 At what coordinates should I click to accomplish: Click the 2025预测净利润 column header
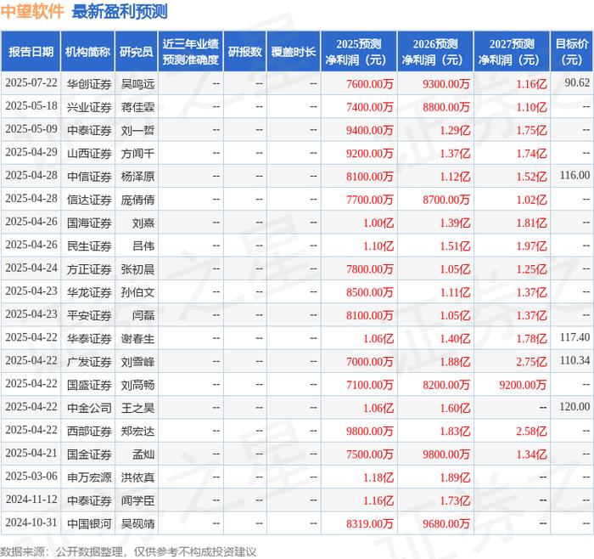tap(359, 52)
